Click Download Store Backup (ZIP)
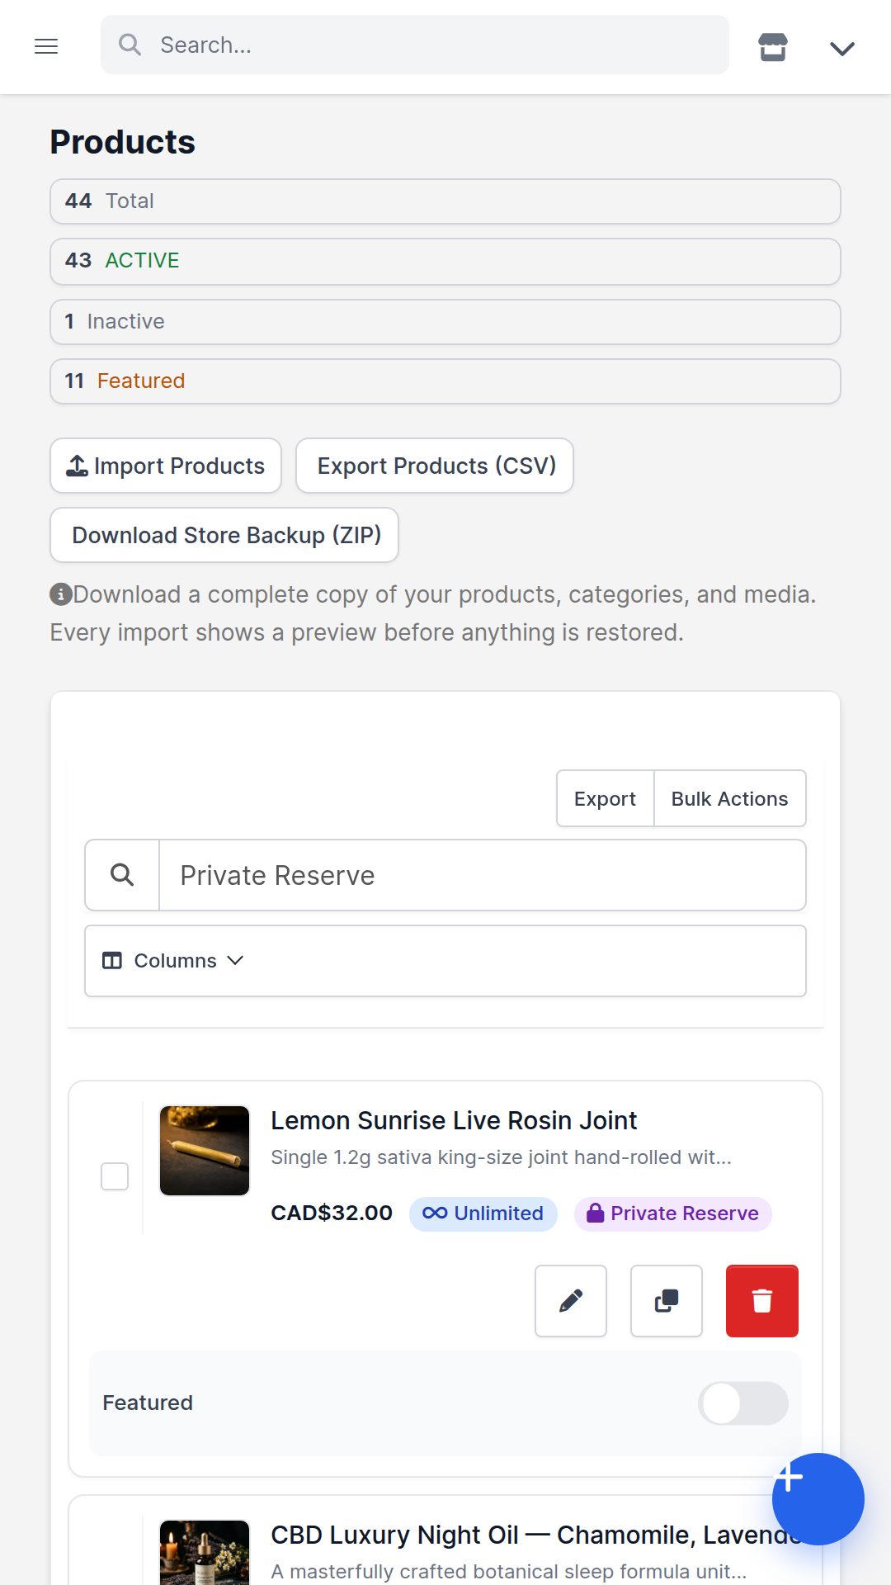 click(x=224, y=535)
